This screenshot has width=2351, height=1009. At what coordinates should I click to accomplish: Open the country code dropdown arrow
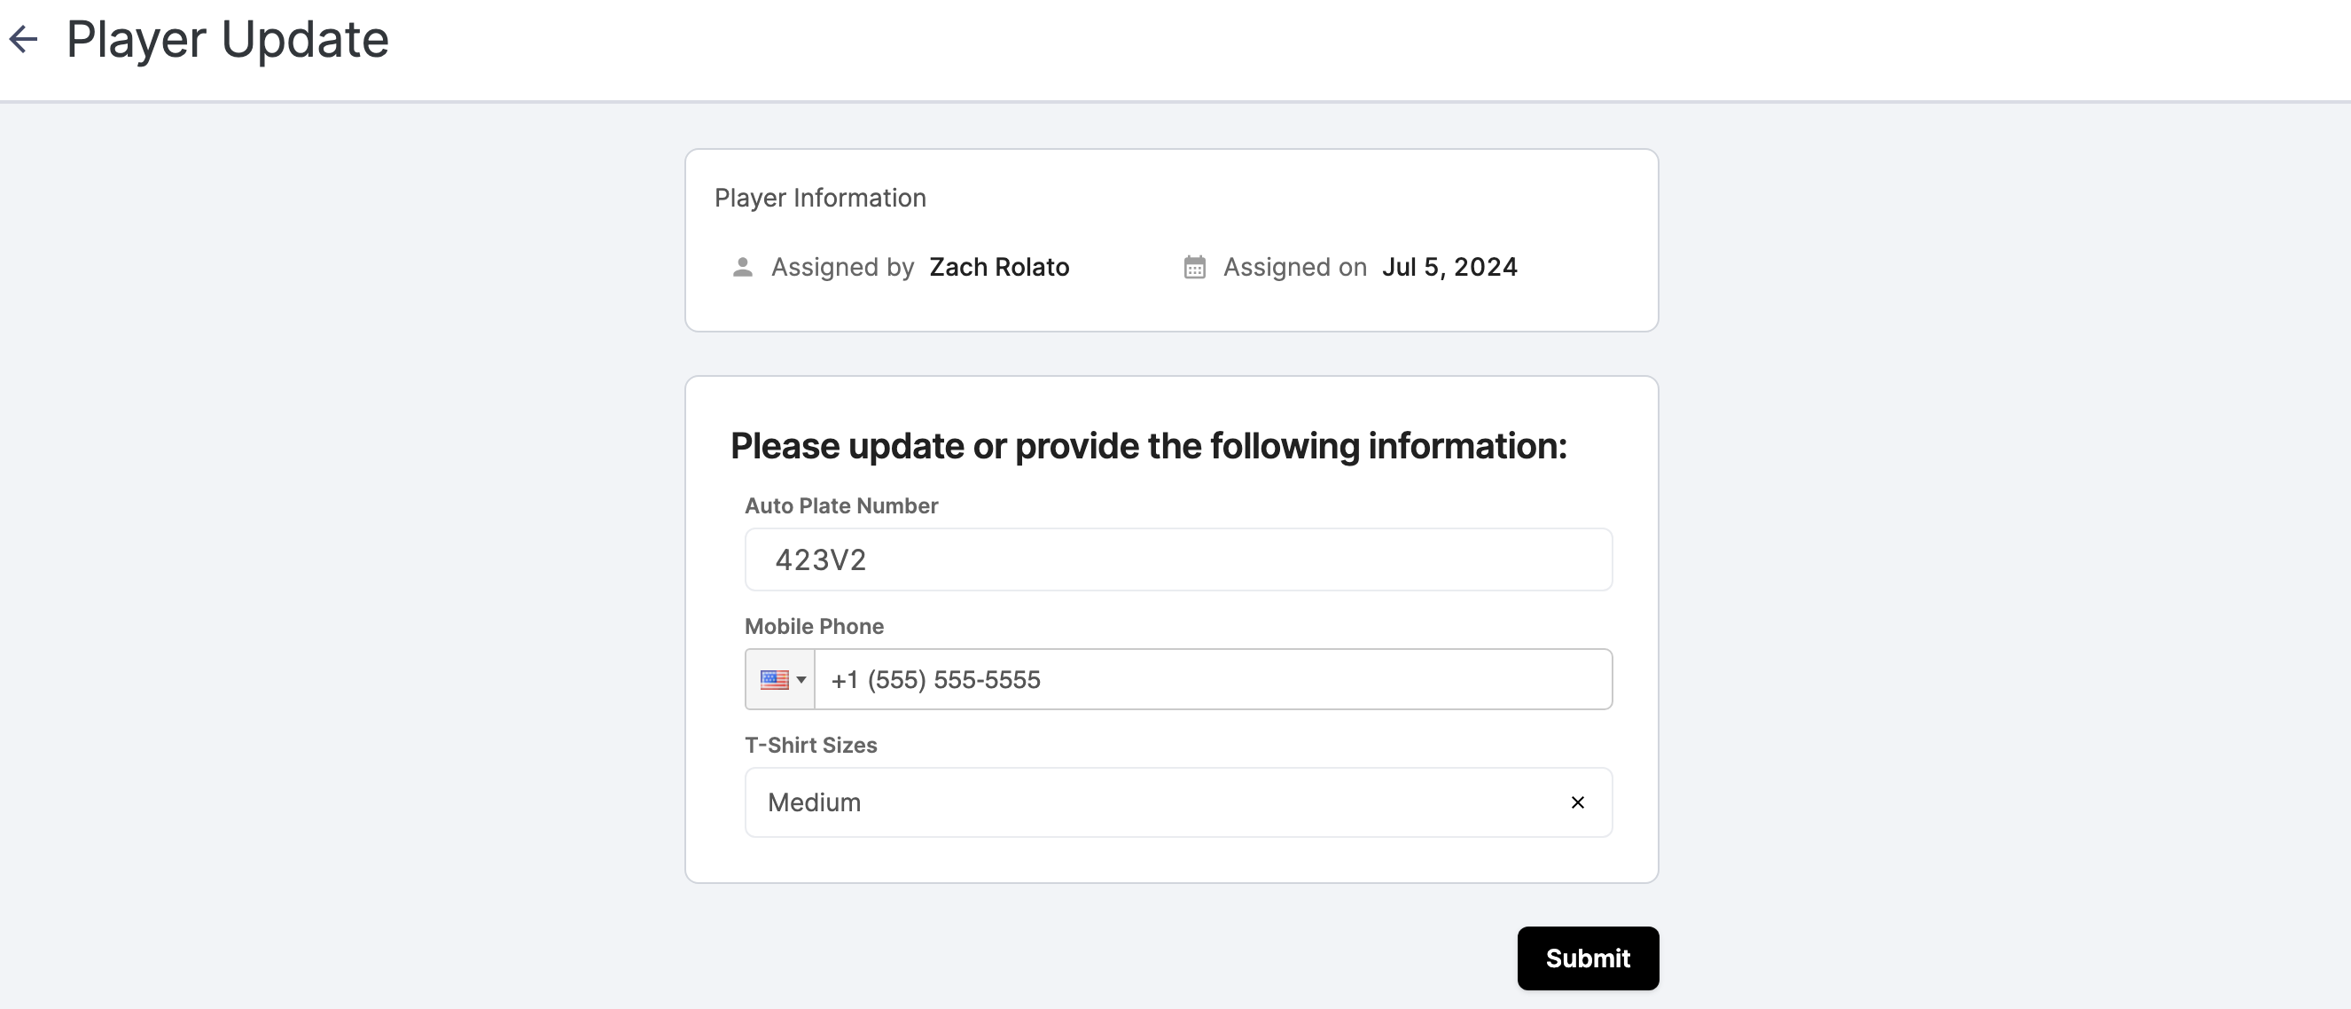(802, 679)
